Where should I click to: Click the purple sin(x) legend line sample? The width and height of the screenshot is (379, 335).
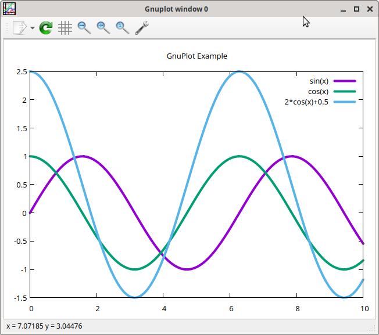[345, 81]
